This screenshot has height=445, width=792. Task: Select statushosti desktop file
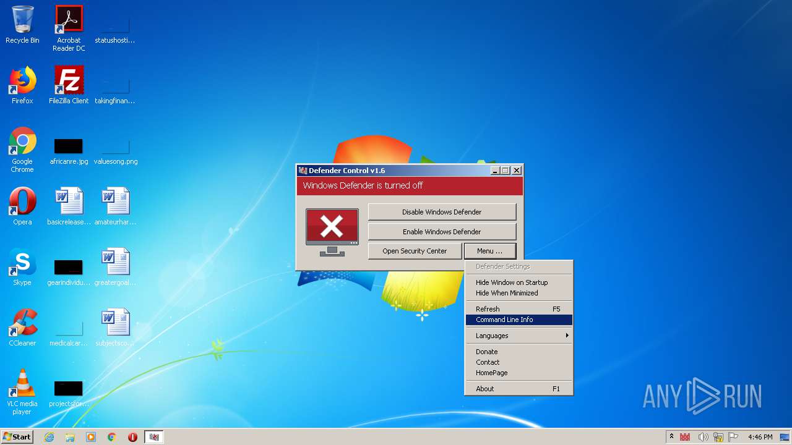tap(115, 31)
